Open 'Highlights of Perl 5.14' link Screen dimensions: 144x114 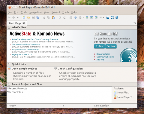coord(22,55)
